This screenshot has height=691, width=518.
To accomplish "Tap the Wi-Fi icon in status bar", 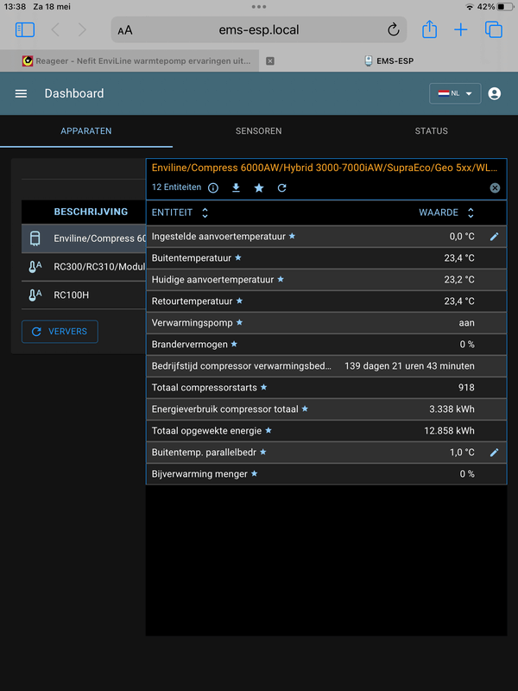I will click(470, 7).
